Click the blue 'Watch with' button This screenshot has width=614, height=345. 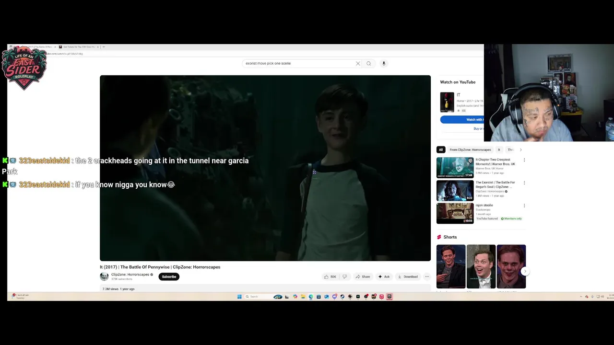click(462, 119)
